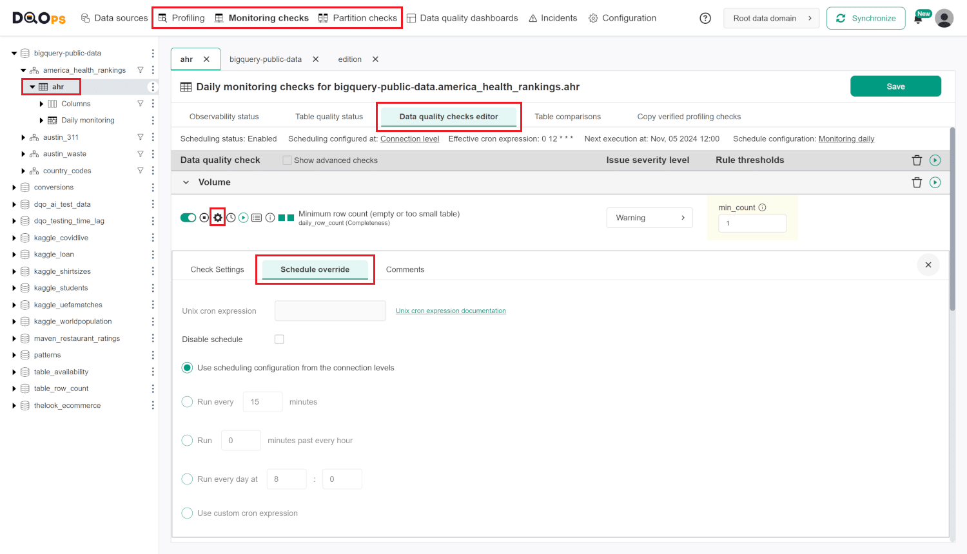Expand the Columns node

[41, 104]
